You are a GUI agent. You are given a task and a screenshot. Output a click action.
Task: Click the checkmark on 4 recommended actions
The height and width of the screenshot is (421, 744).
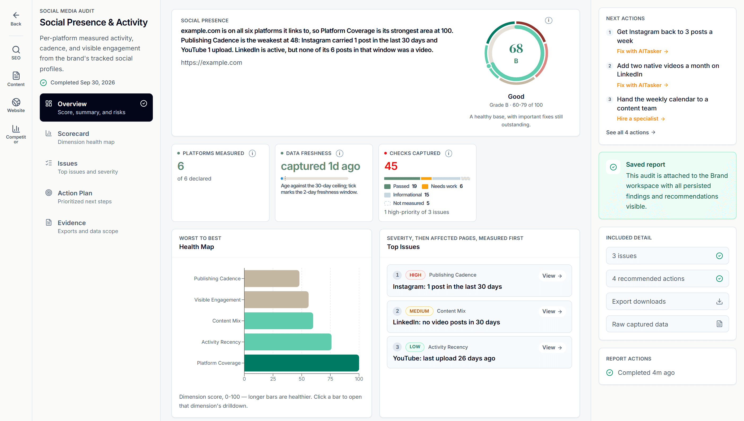[719, 278]
